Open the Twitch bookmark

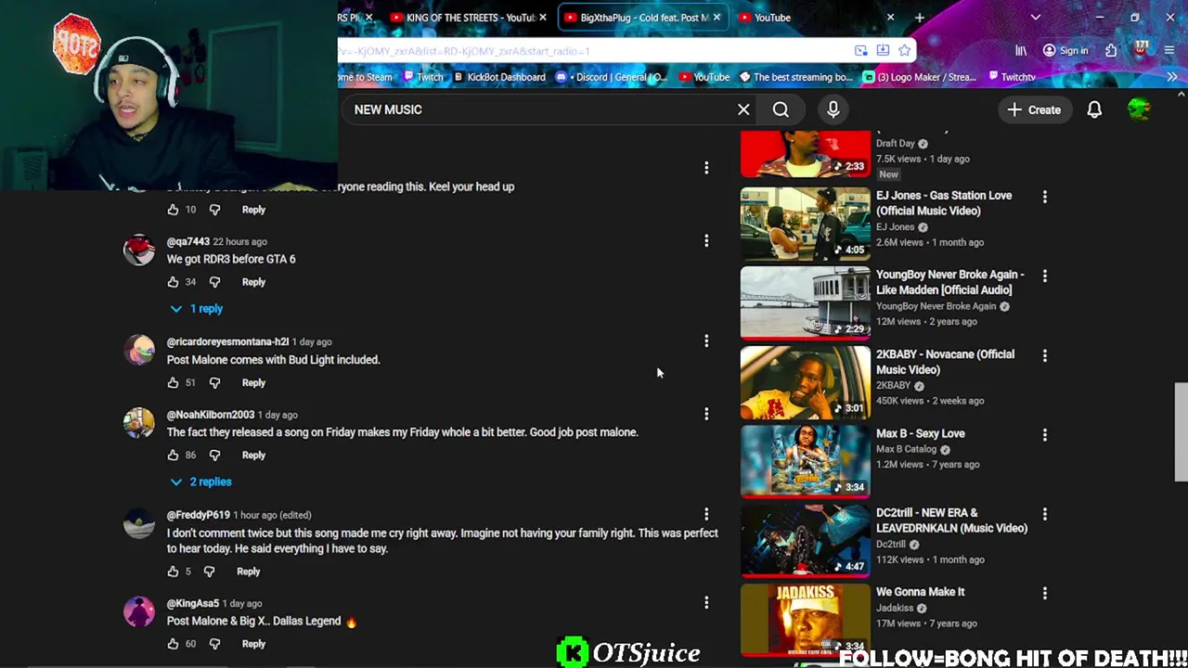pos(422,77)
